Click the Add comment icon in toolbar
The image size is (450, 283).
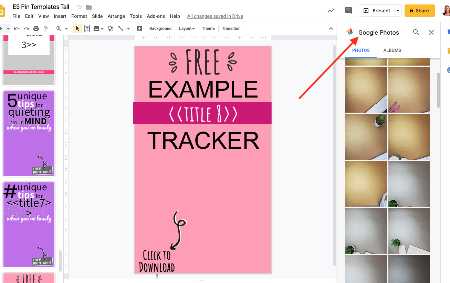(139, 29)
